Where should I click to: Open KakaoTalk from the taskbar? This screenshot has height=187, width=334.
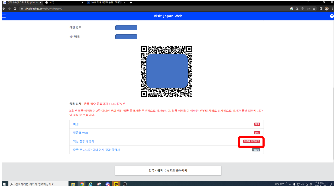pyautogui.click(x=116, y=184)
